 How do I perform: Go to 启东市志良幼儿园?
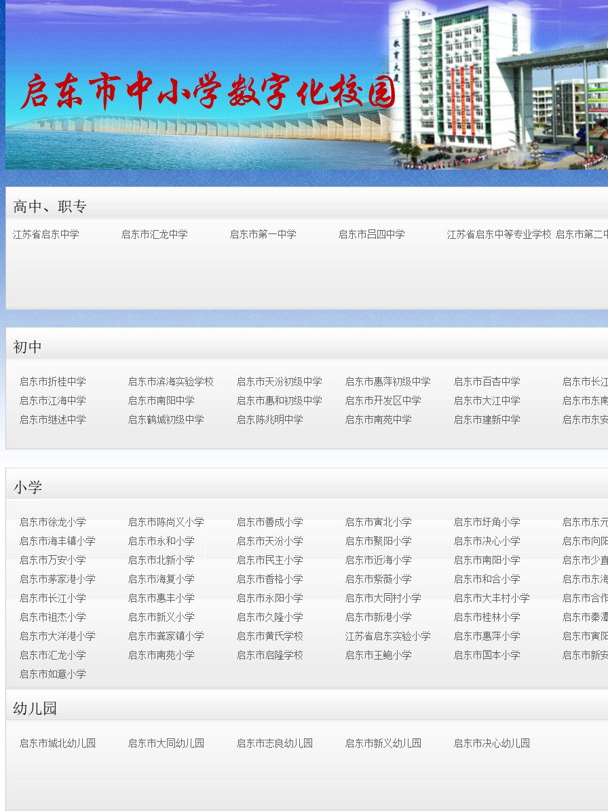pyautogui.click(x=275, y=743)
